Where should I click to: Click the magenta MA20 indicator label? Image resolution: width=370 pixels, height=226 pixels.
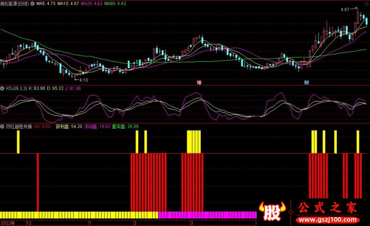click(x=91, y=3)
